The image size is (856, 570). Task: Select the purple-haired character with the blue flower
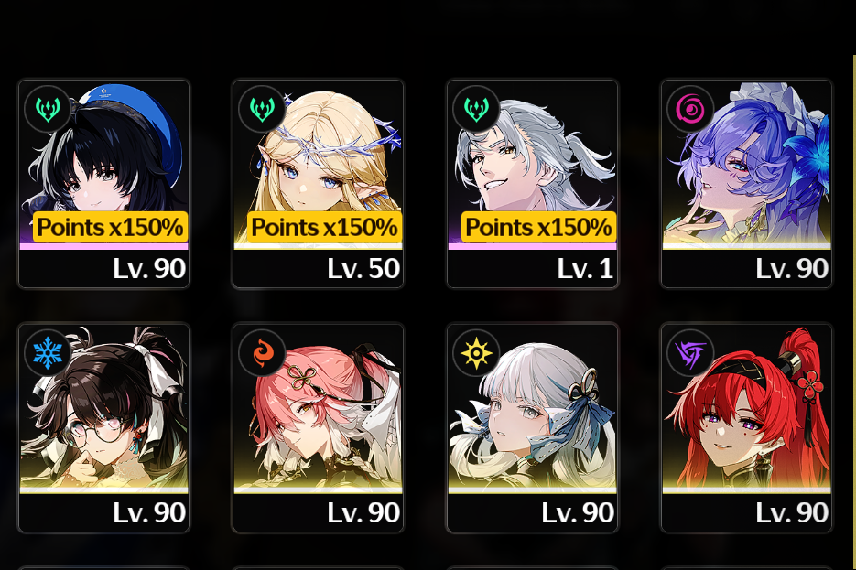click(746, 184)
